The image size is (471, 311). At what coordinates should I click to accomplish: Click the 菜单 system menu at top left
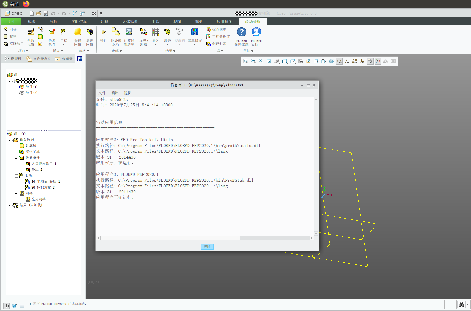pyautogui.click(x=11, y=4)
